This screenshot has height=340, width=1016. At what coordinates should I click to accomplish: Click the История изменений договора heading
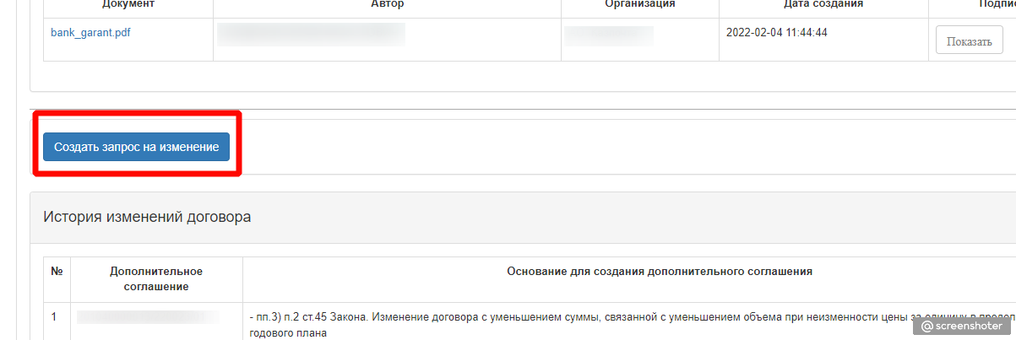[147, 217]
